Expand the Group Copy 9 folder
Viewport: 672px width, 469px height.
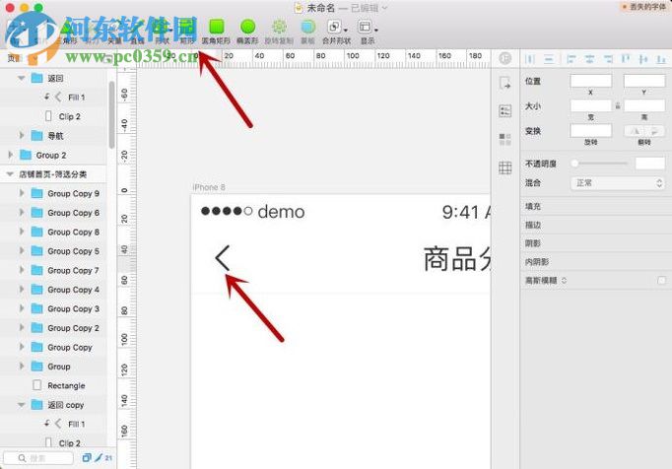click(x=22, y=193)
